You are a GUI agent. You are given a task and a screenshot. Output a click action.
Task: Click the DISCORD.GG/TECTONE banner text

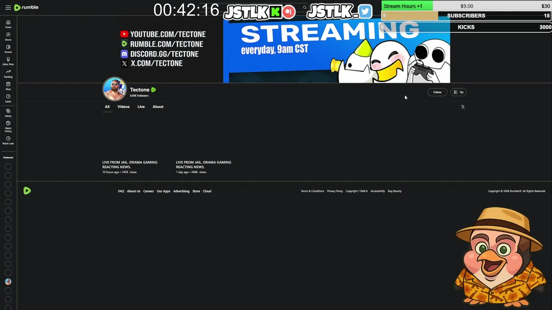coord(164,54)
